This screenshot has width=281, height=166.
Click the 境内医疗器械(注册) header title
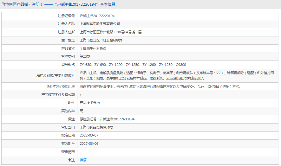point(23,4)
